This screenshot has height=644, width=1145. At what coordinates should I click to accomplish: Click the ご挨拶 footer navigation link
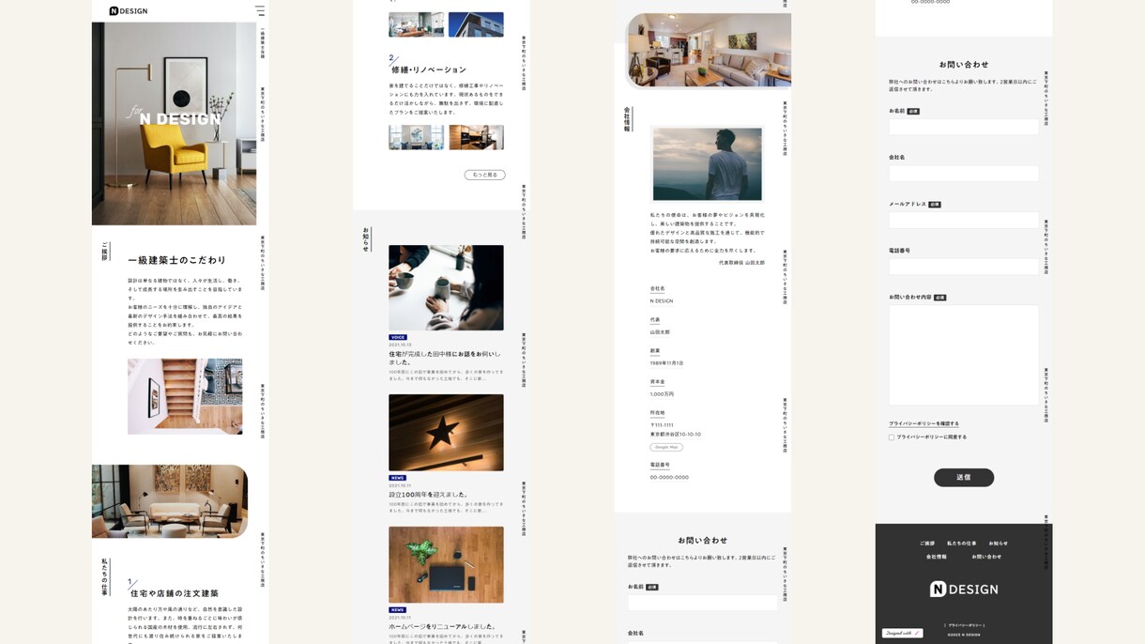pyautogui.click(x=927, y=544)
